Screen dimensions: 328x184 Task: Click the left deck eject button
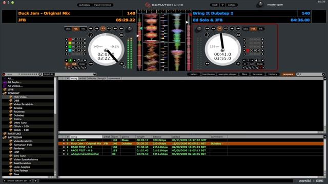121,63
